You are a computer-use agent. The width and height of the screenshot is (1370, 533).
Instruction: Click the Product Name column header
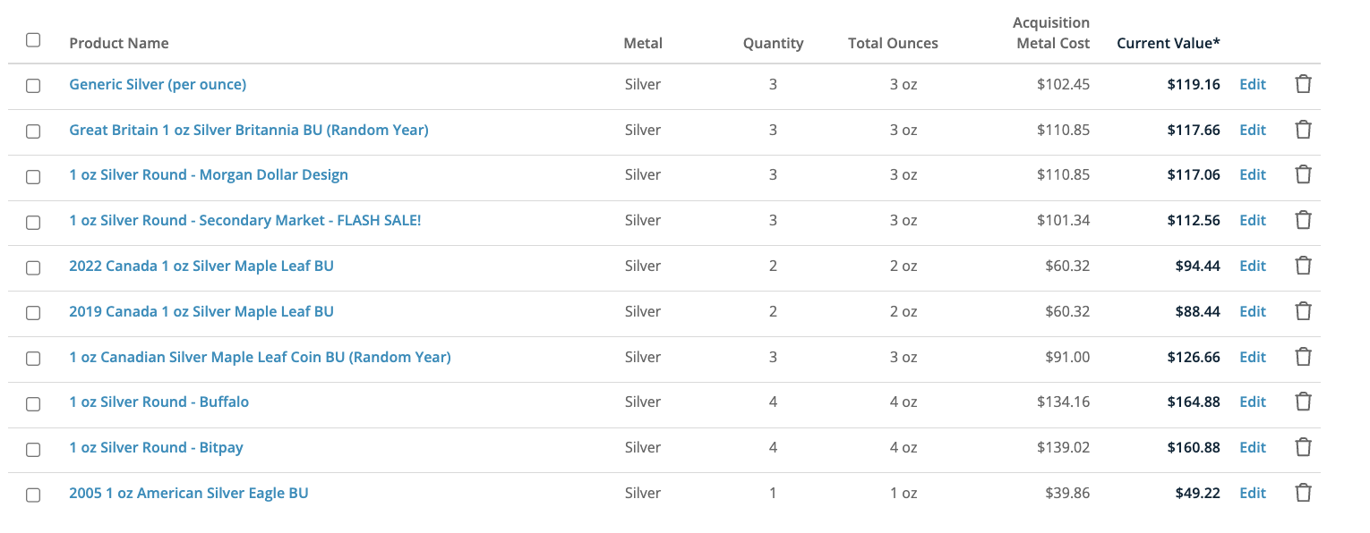pos(119,43)
